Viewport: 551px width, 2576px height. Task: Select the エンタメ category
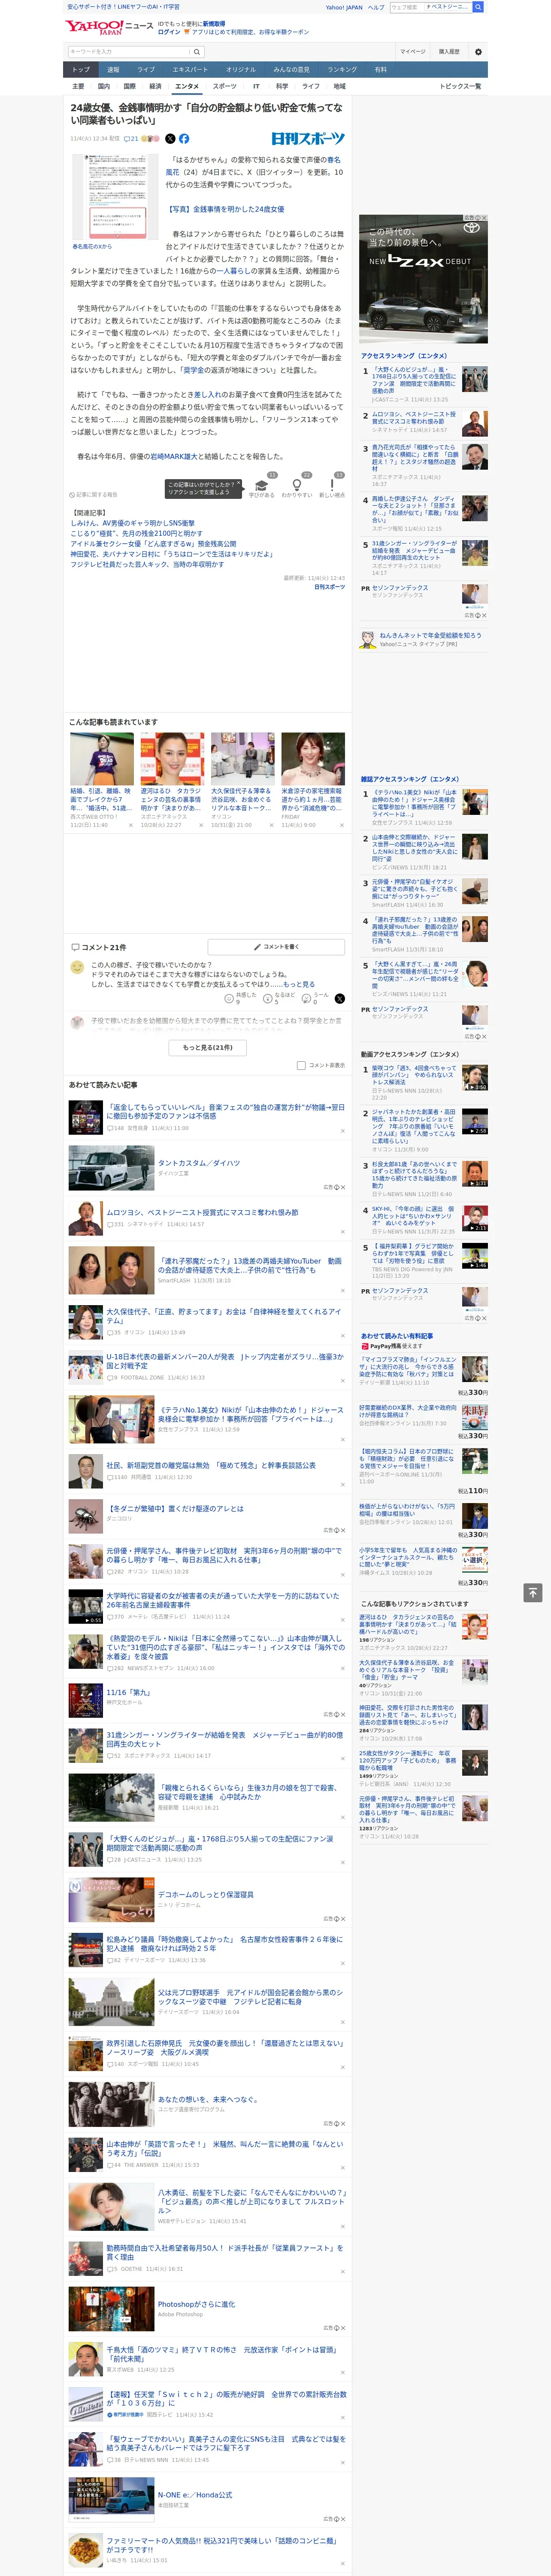tap(187, 86)
